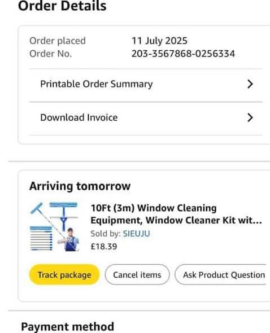Click the Order Details page heading
Screen dimensions: 270x333
(62, 6)
